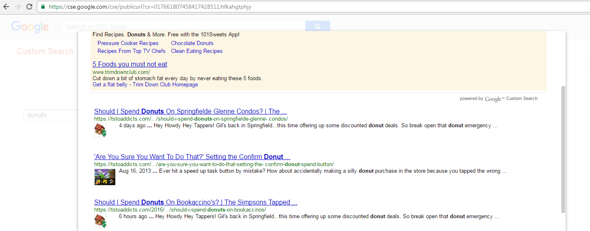Open the Chocolate Donuts ad link
The width and height of the screenshot is (590, 231).
[x=192, y=43]
